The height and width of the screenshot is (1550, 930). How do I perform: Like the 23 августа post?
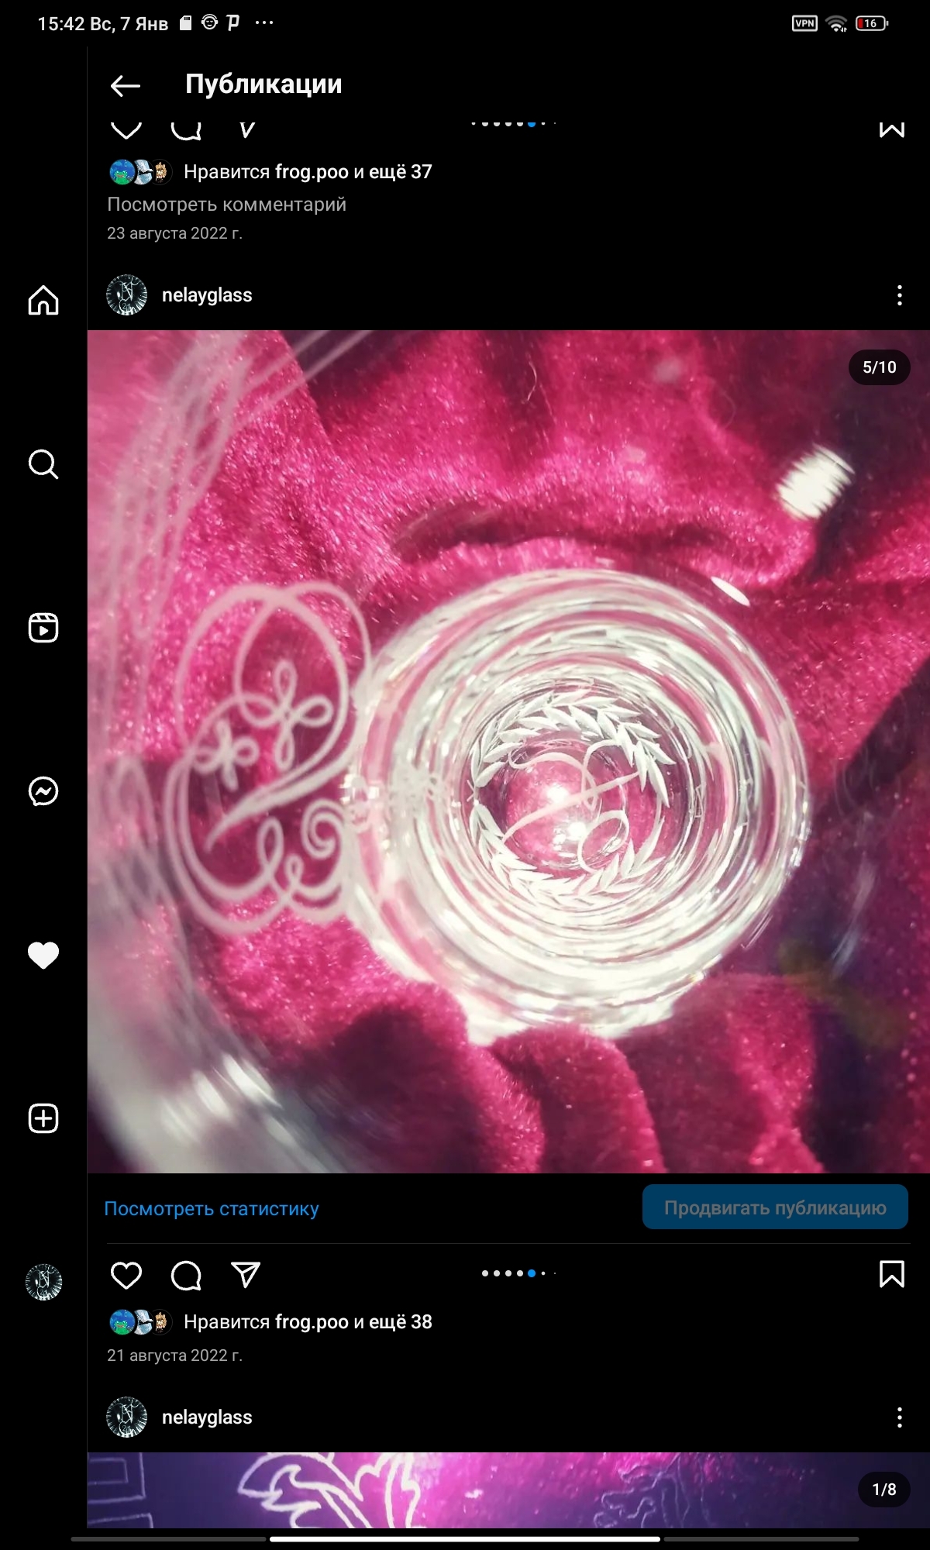click(x=126, y=129)
